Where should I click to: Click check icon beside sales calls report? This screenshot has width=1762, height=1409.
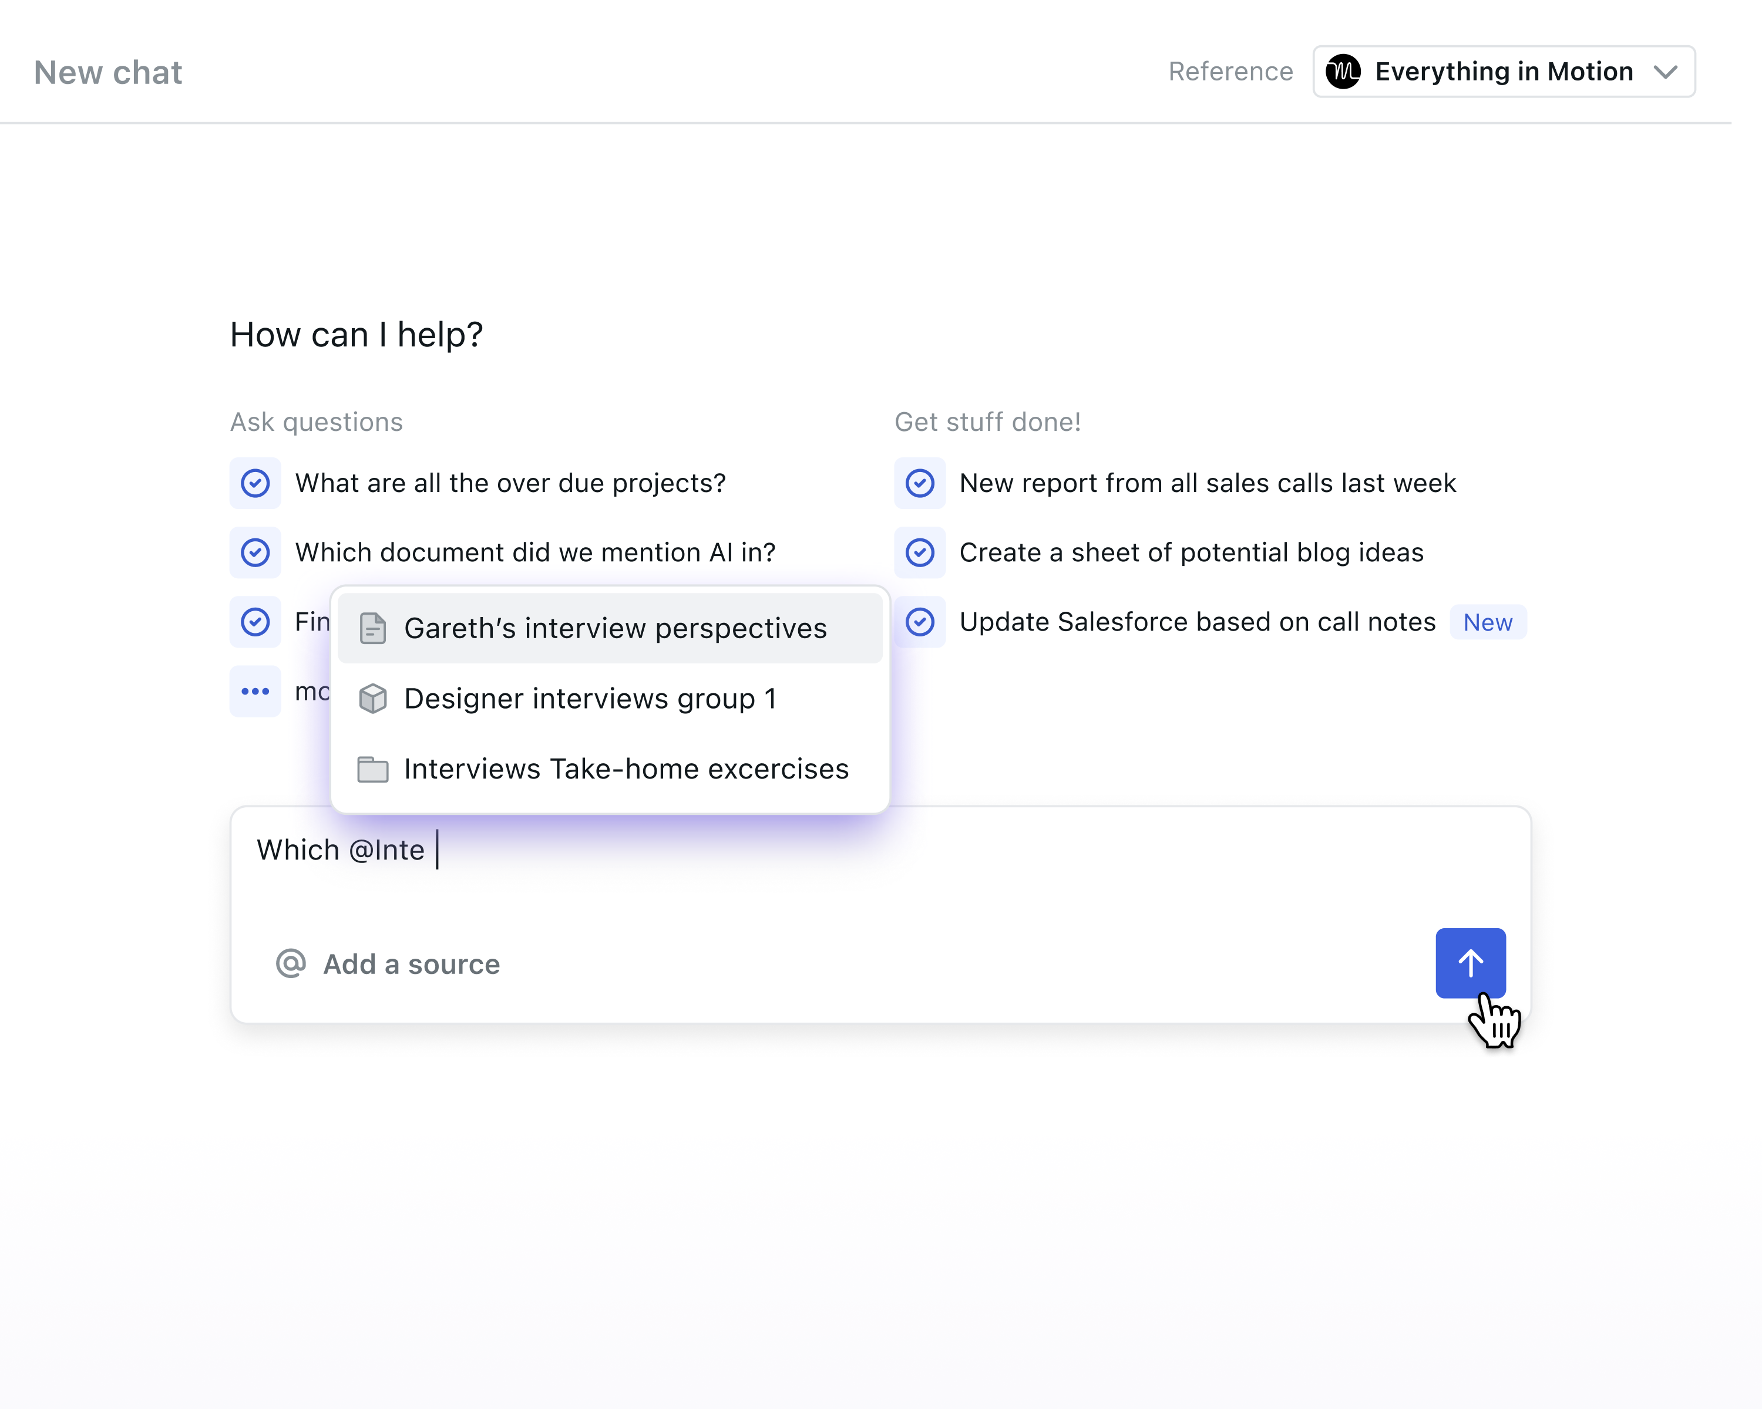pyautogui.click(x=919, y=483)
